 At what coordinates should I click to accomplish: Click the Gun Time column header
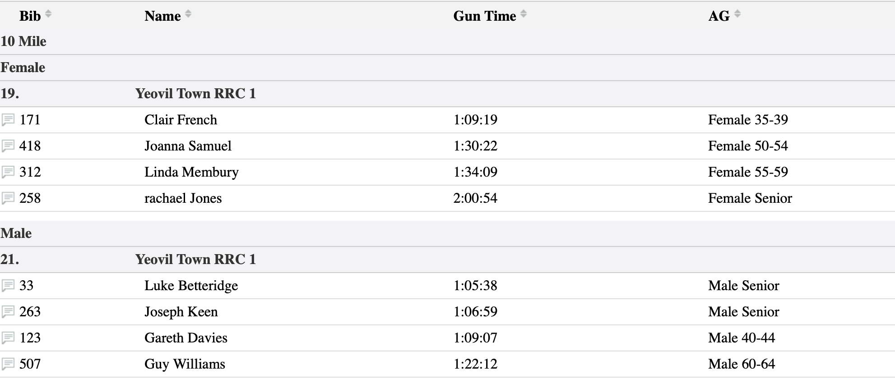click(x=484, y=16)
